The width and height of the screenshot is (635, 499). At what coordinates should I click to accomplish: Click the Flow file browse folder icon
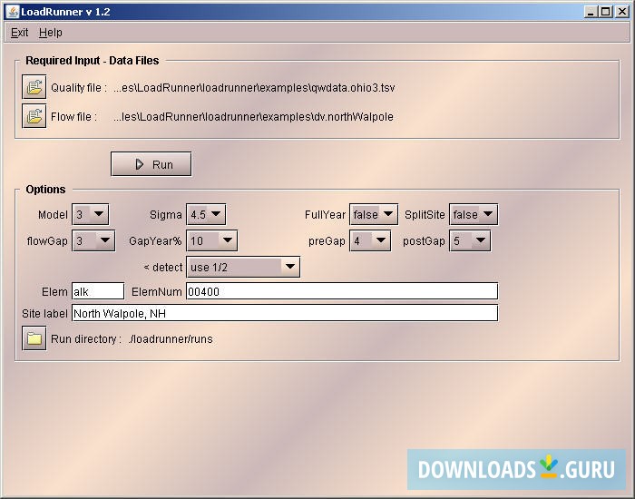click(34, 116)
